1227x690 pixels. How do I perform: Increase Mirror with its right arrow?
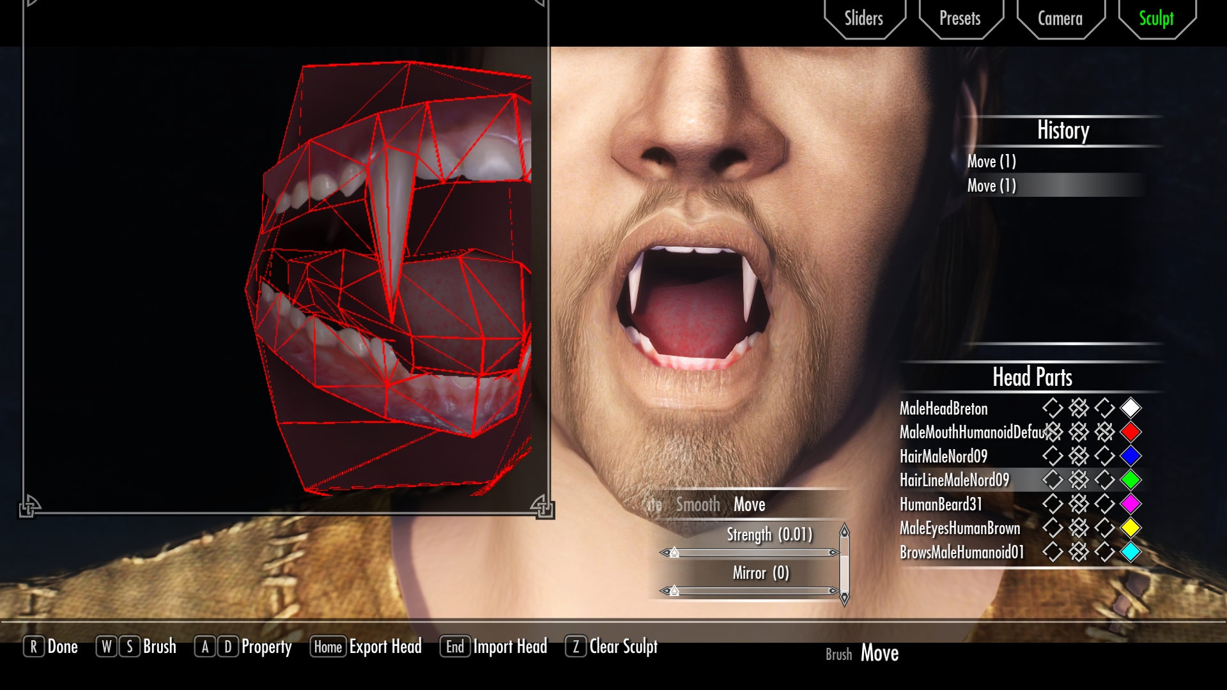[x=834, y=591]
